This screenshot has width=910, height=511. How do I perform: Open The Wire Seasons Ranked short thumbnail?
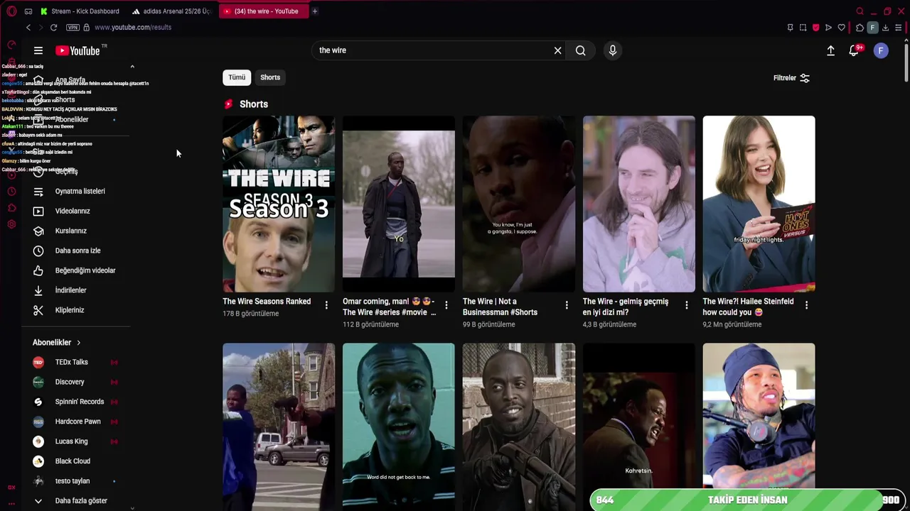279,204
